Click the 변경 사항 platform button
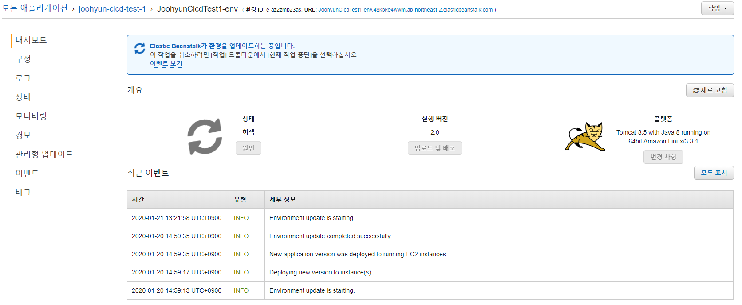The width and height of the screenshot is (742, 305). click(x=663, y=157)
